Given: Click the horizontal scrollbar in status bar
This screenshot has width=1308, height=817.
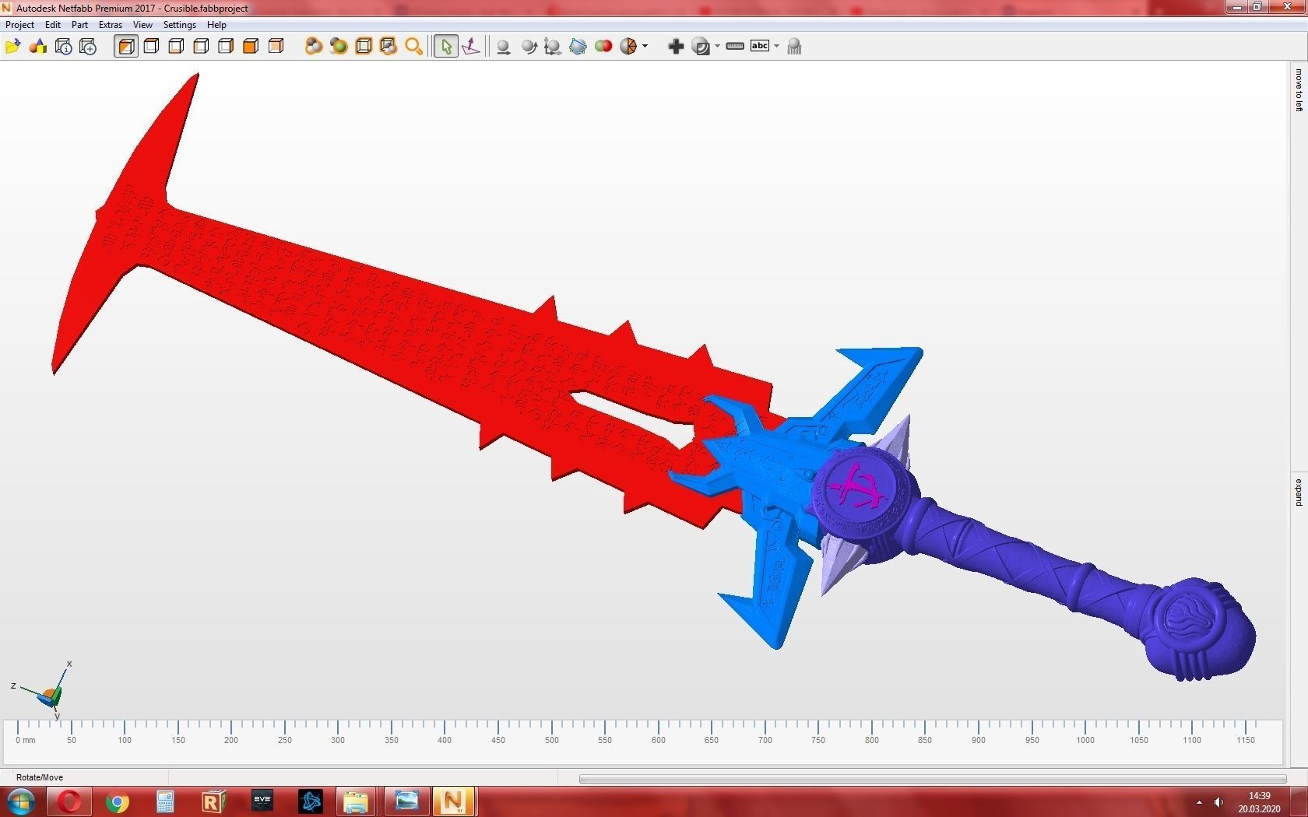Looking at the screenshot, I should point(933,778).
